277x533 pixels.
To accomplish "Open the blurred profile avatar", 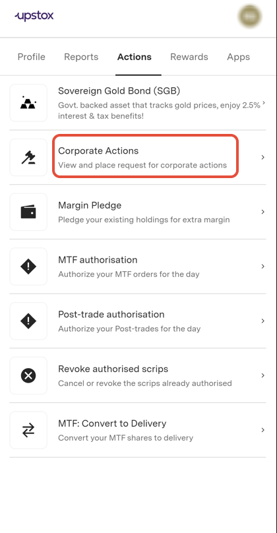I will coord(250,16).
